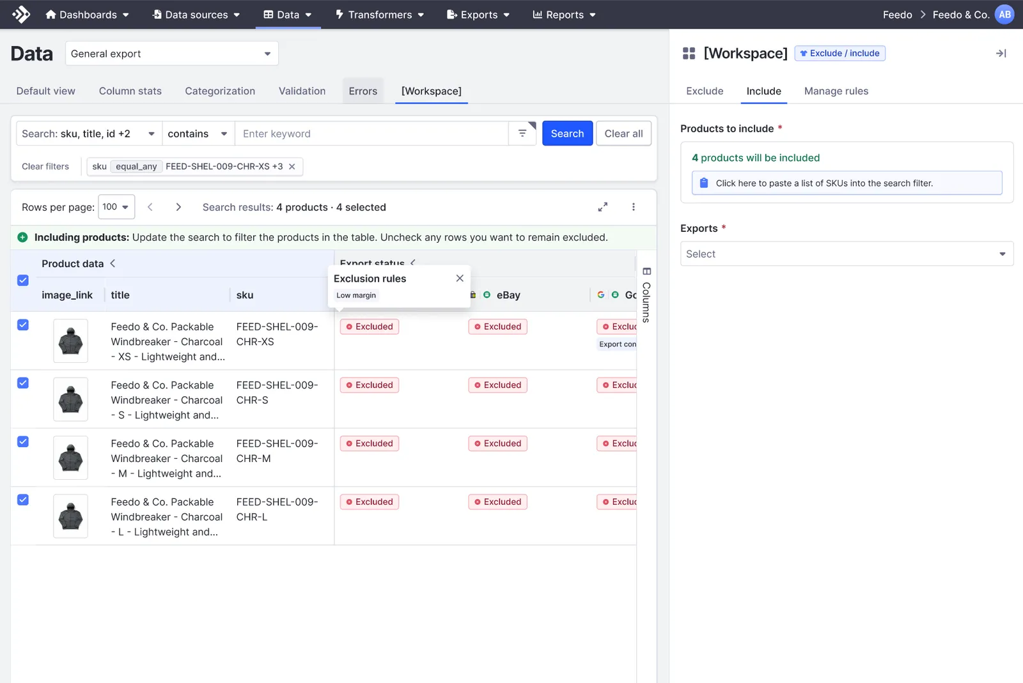Click the Clear all button

pyautogui.click(x=623, y=134)
